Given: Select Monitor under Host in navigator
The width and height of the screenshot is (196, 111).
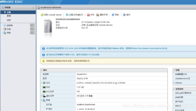Looking at the screenshot, I should (x=9, y=20).
